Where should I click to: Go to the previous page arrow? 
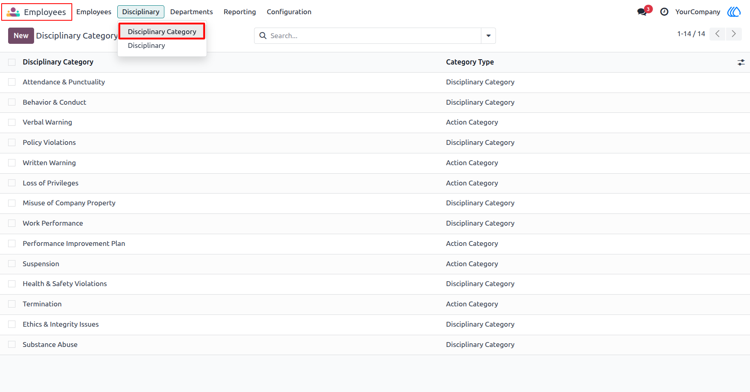pos(718,34)
